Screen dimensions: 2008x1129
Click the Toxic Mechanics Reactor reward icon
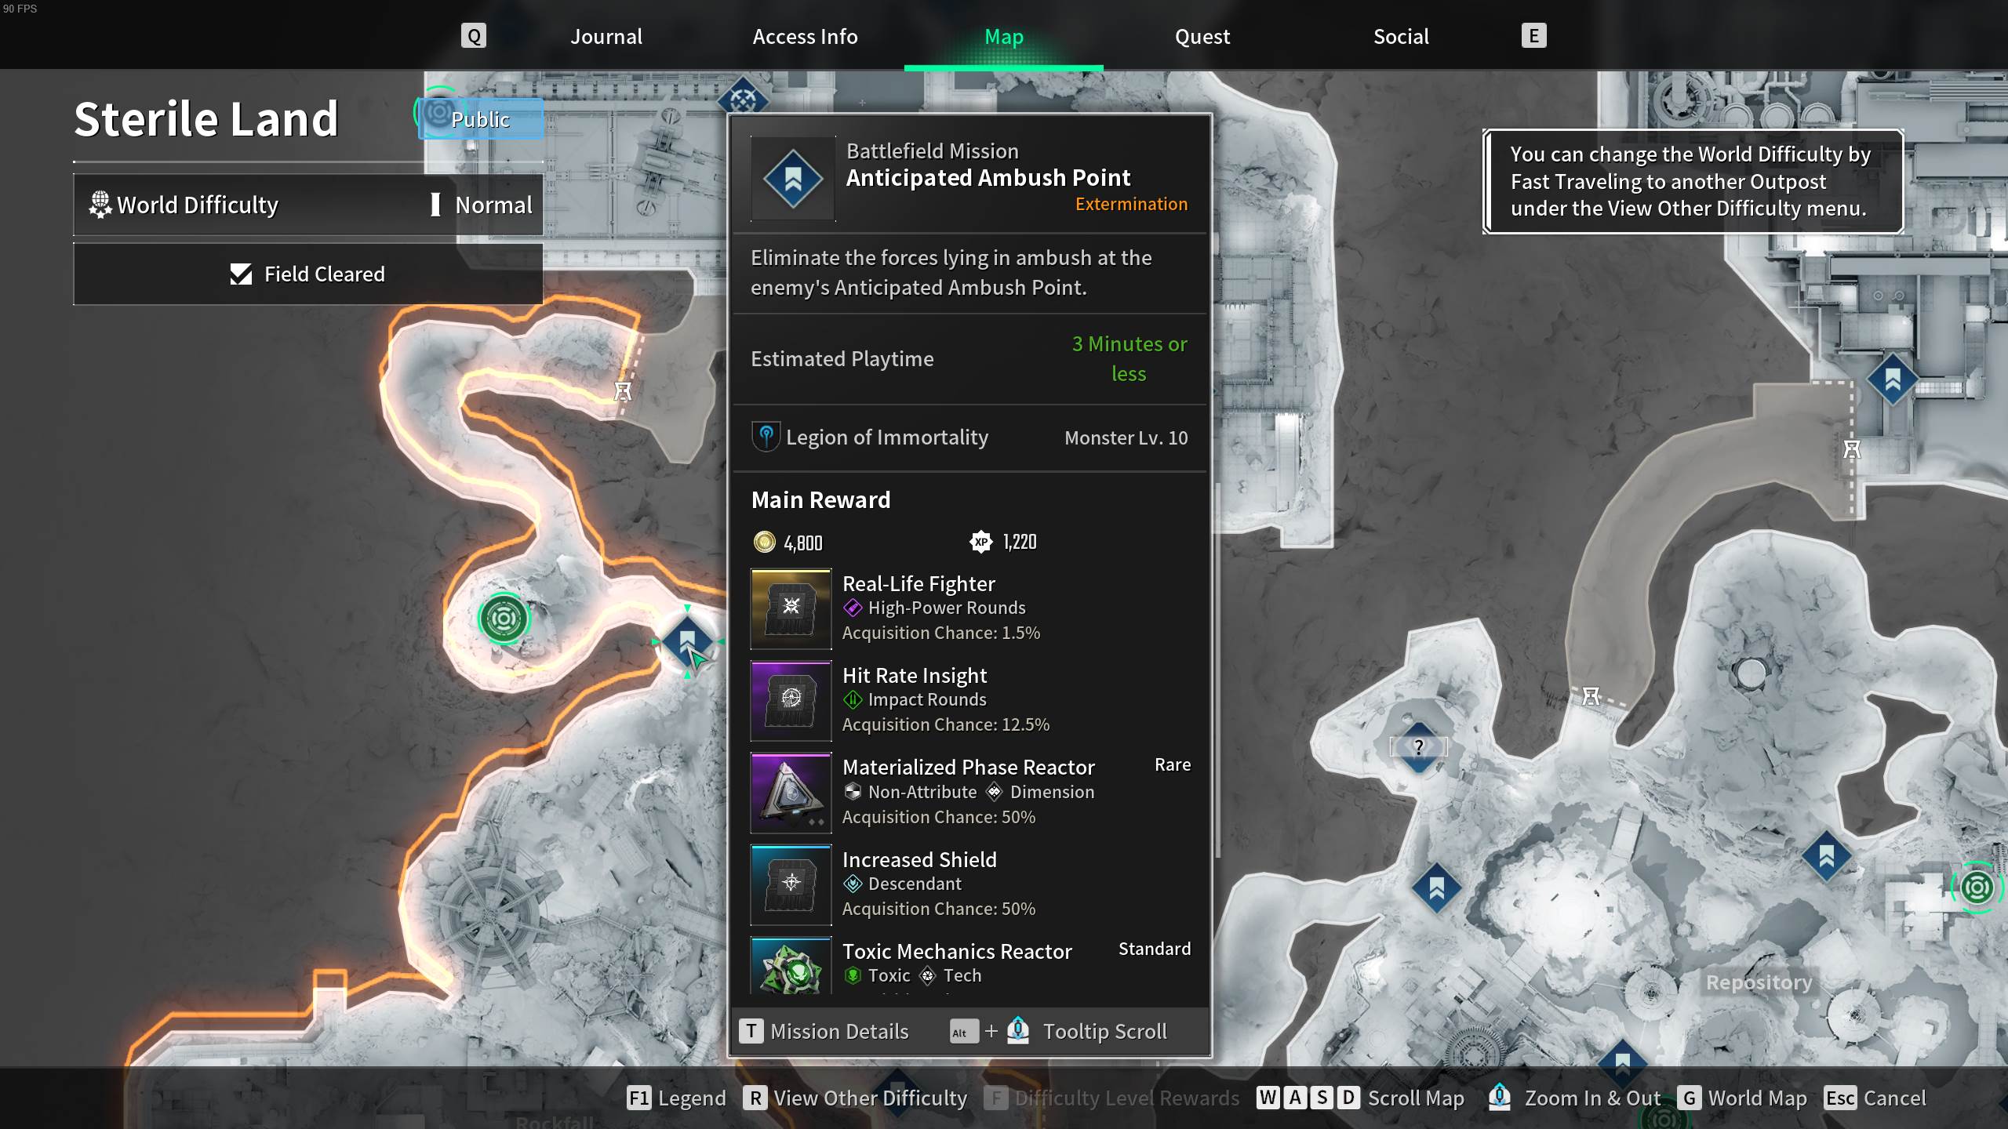(x=791, y=966)
